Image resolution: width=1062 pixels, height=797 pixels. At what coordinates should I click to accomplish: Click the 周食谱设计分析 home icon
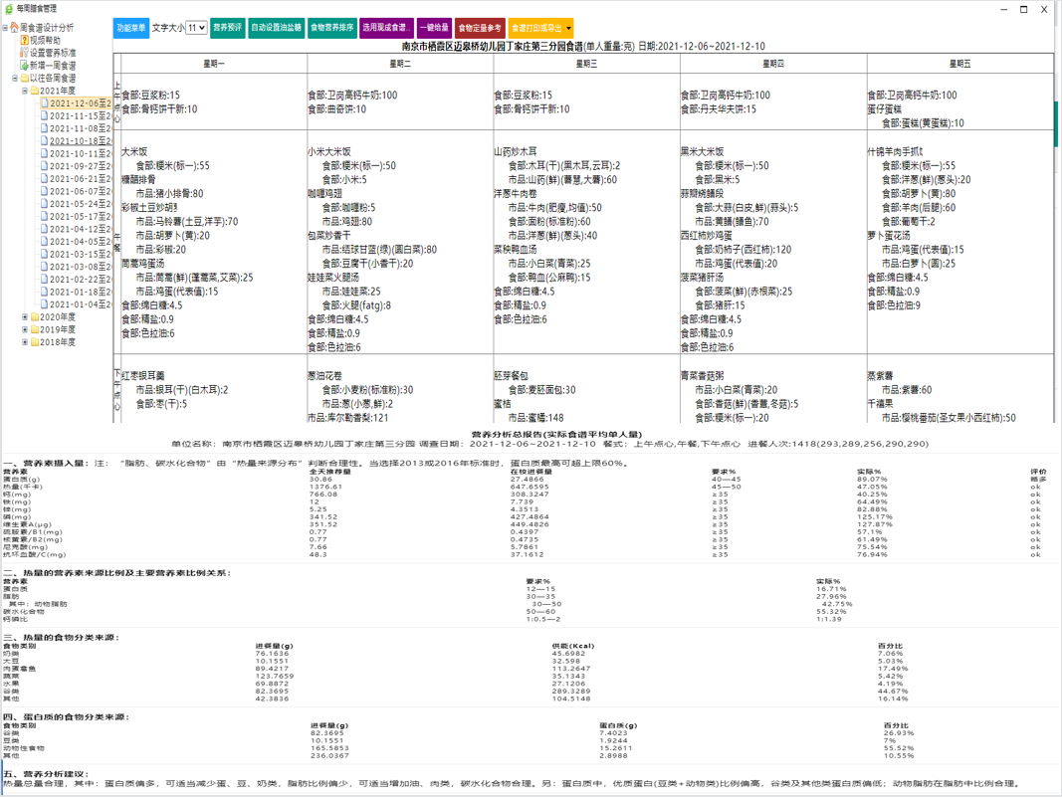pyautogui.click(x=14, y=28)
